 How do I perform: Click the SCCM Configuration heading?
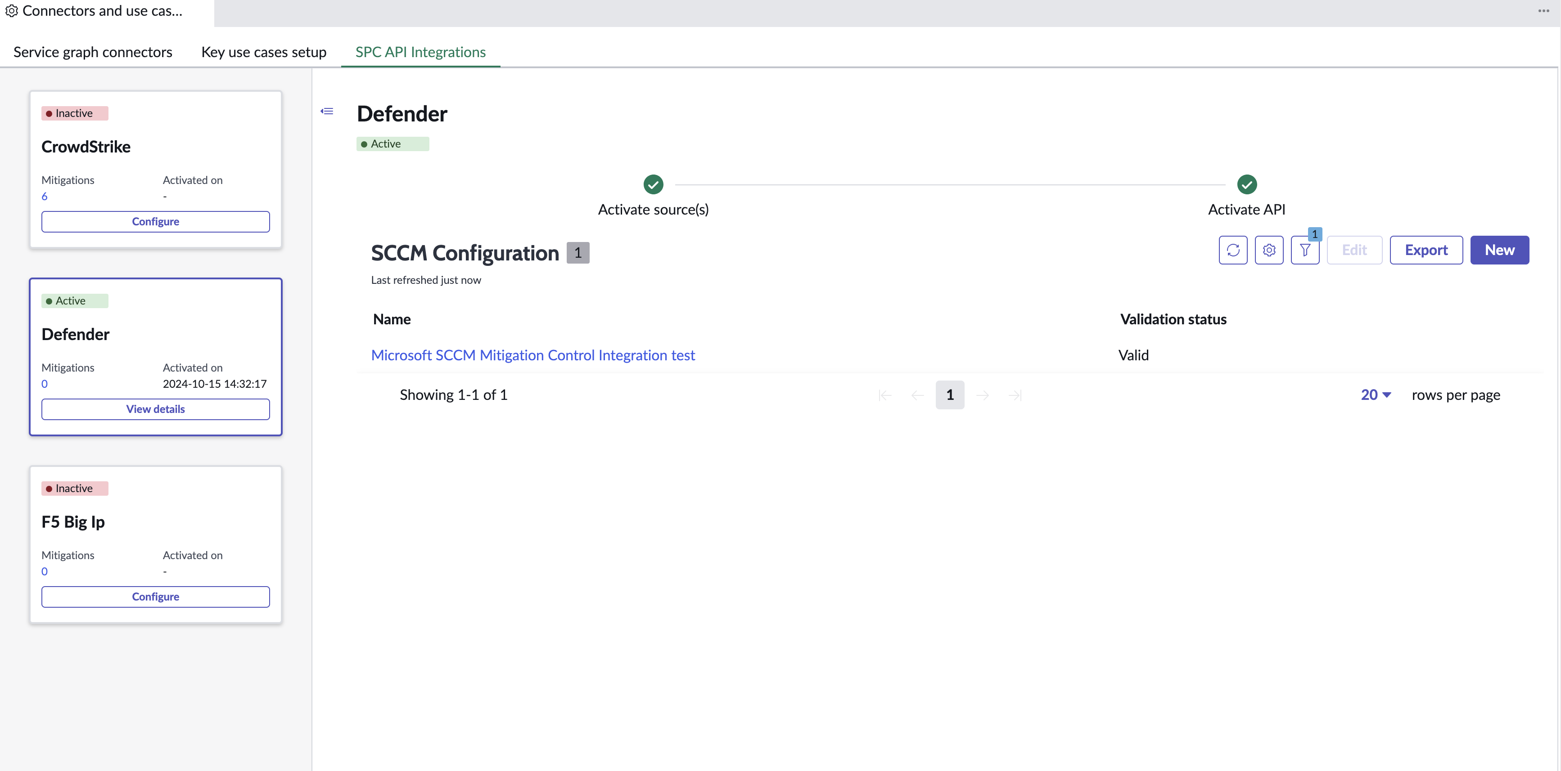tap(465, 253)
